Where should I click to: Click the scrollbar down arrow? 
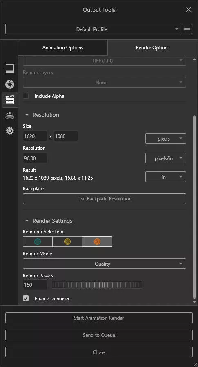click(x=194, y=302)
